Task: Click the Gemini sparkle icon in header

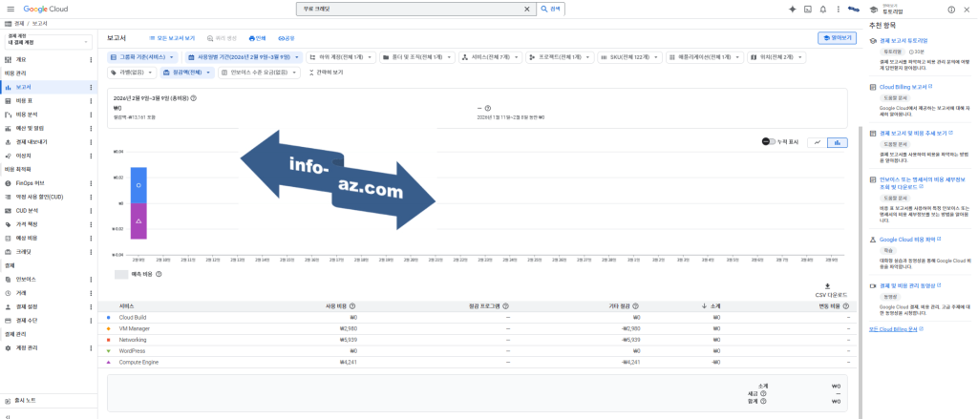Action: tap(792, 9)
